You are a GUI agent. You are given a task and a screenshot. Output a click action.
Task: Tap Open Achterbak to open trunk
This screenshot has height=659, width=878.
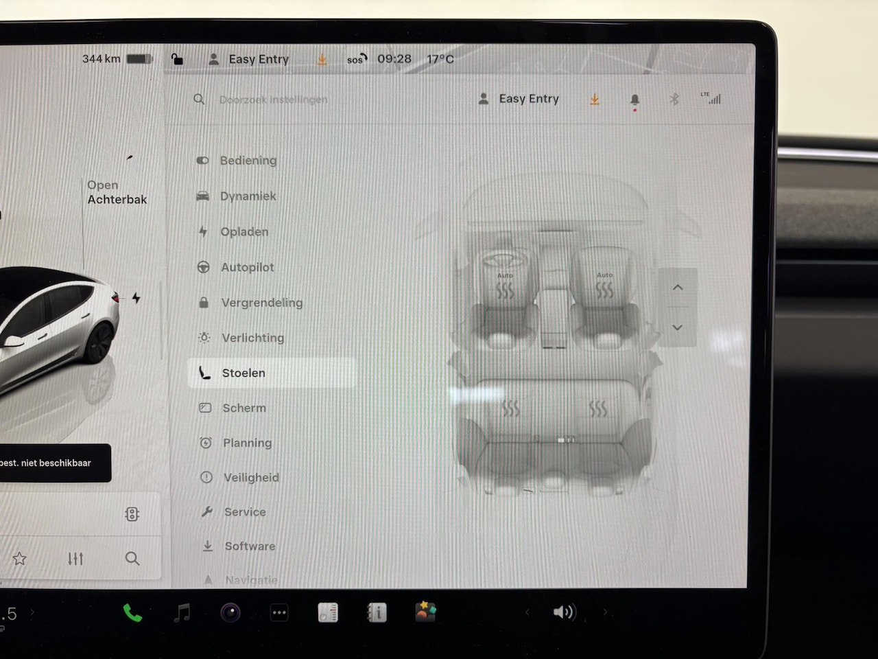tap(117, 192)
